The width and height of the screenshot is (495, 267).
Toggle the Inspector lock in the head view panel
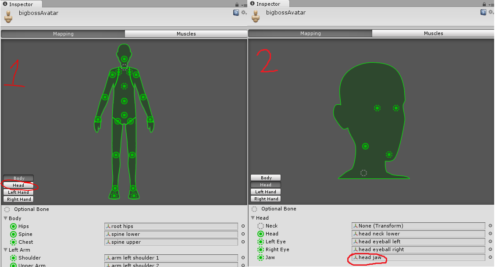pyautogui.click(x=484, y=4)
